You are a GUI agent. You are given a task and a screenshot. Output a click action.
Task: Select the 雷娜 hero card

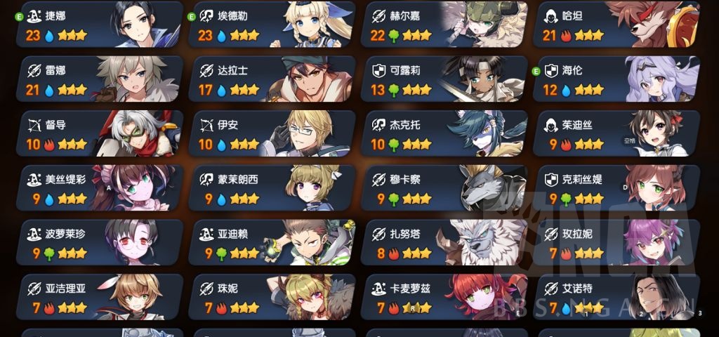[100, 79]
